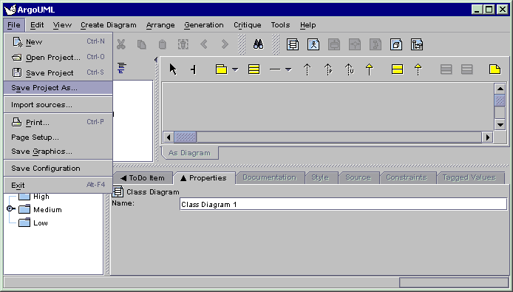Open the Tools menu

(280, 25)
